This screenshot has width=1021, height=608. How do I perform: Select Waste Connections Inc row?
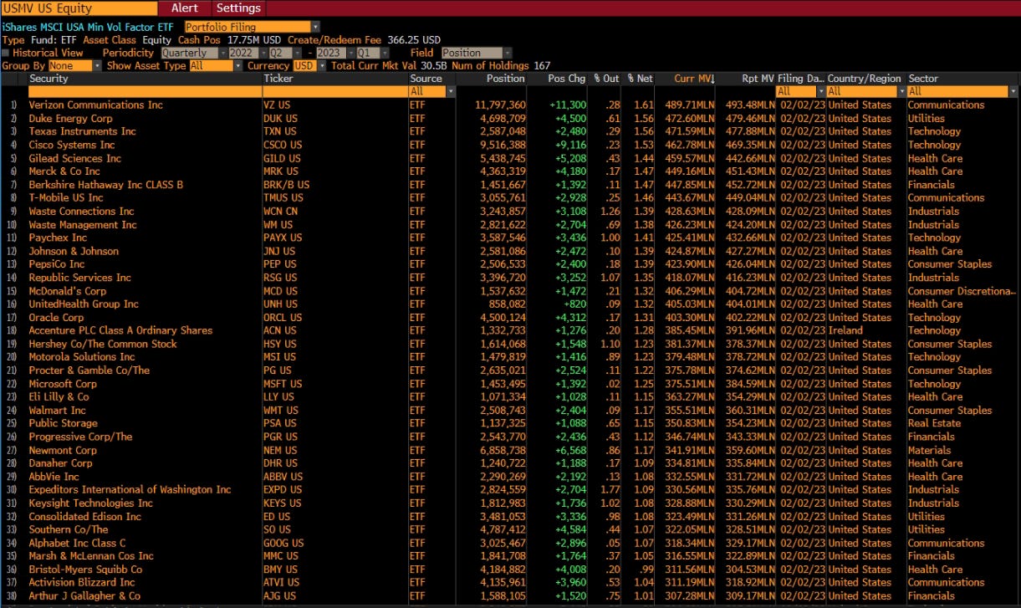[510, 211]
